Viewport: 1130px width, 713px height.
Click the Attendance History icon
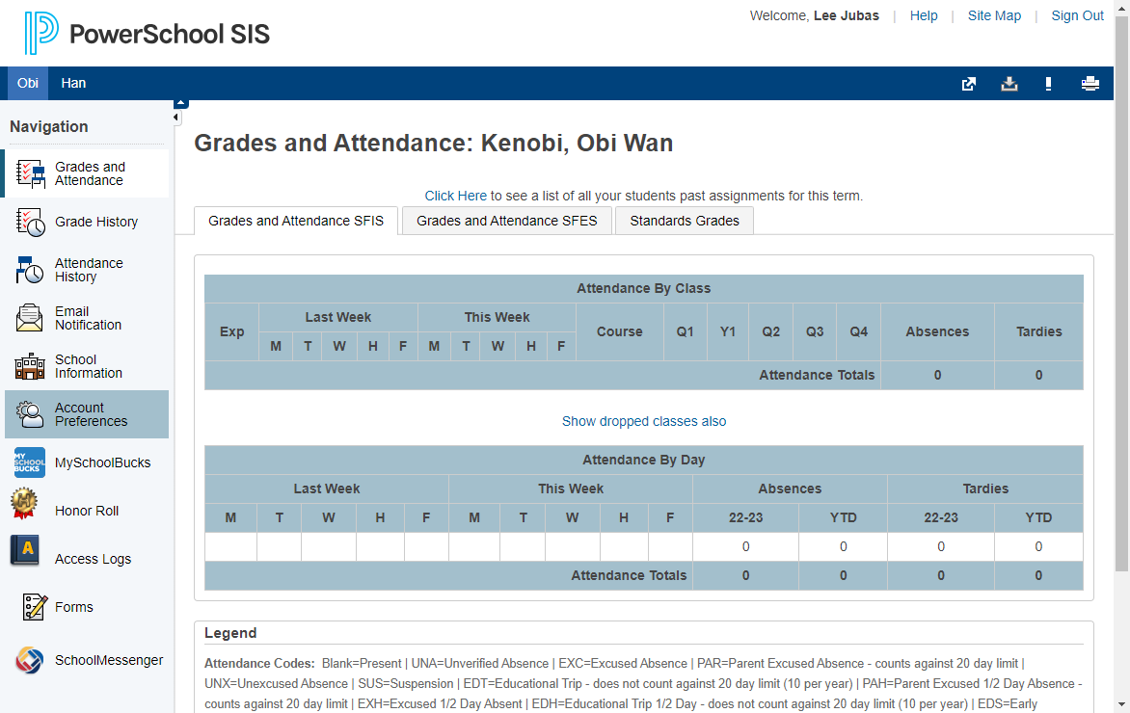click(30, 270)
